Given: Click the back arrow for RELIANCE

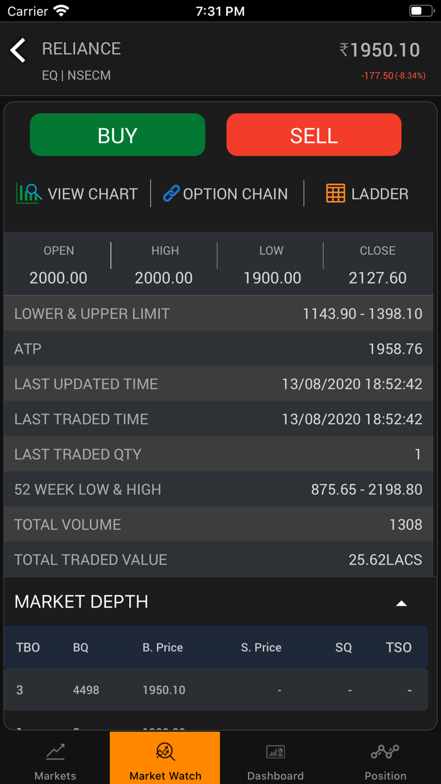Looking at the screenshot, I should point(18,50).
